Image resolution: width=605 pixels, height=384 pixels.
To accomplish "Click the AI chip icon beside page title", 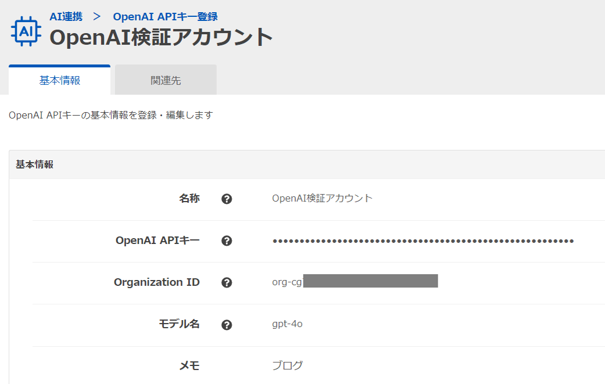I will pyautogui.click(x=26, y=31).
